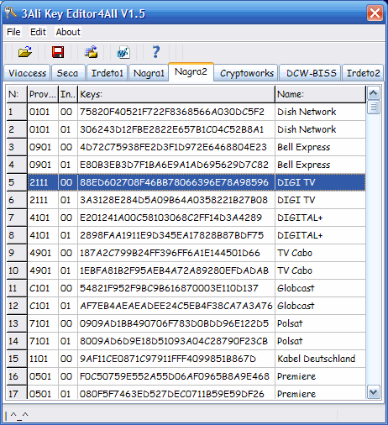Open the Edit menu

point(38,32)
